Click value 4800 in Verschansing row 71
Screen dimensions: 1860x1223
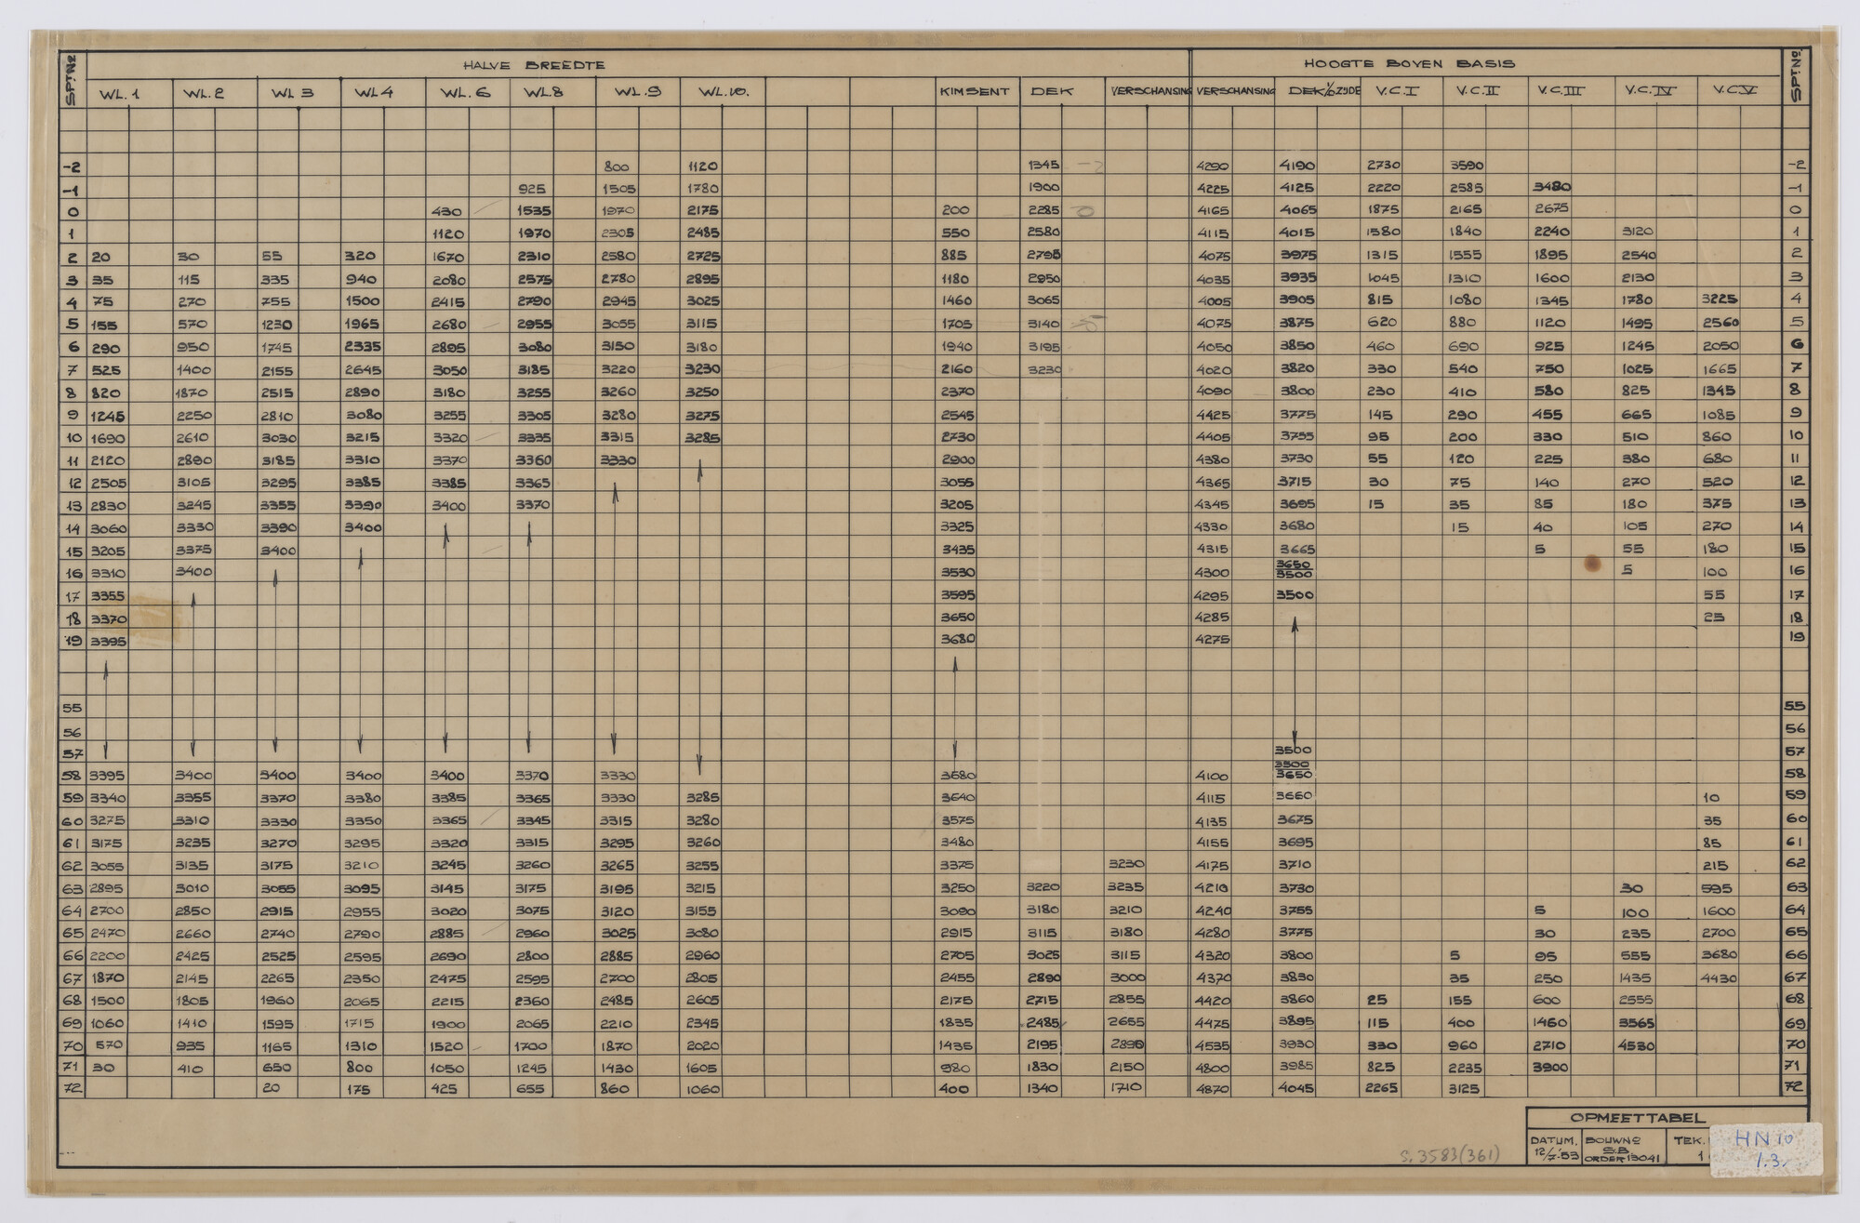coord(1212,1068)
